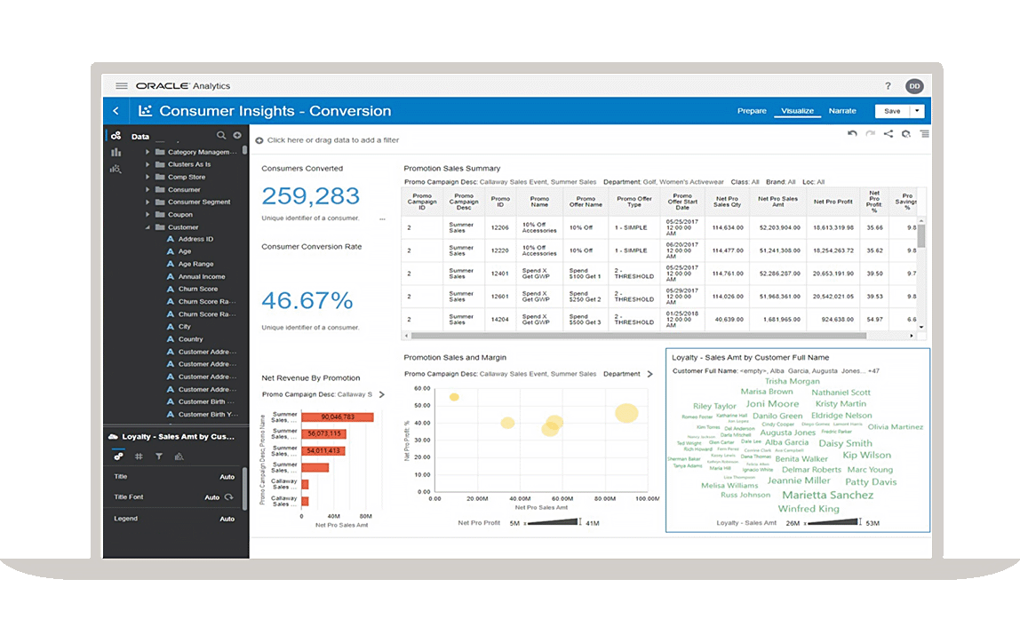1020x643 pixels.
Task: Switch to the Narrate tab
Action: [x=842, y=111]
